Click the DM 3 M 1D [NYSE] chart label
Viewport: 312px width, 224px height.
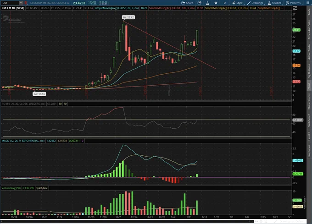coord(13,8)
